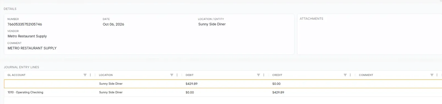Click the date Oct 06, 2026
442x104 pixels.
click(x=113, y=24)
